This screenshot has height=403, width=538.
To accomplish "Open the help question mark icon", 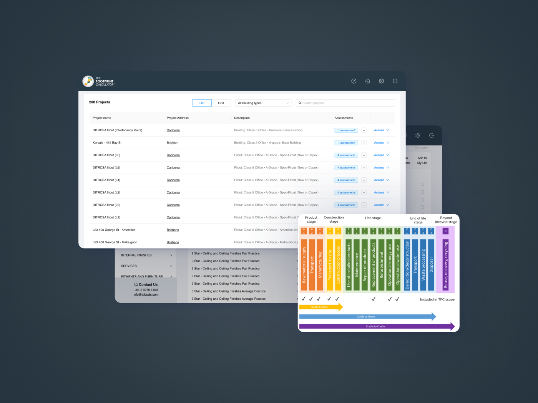I will pos(354,81).
